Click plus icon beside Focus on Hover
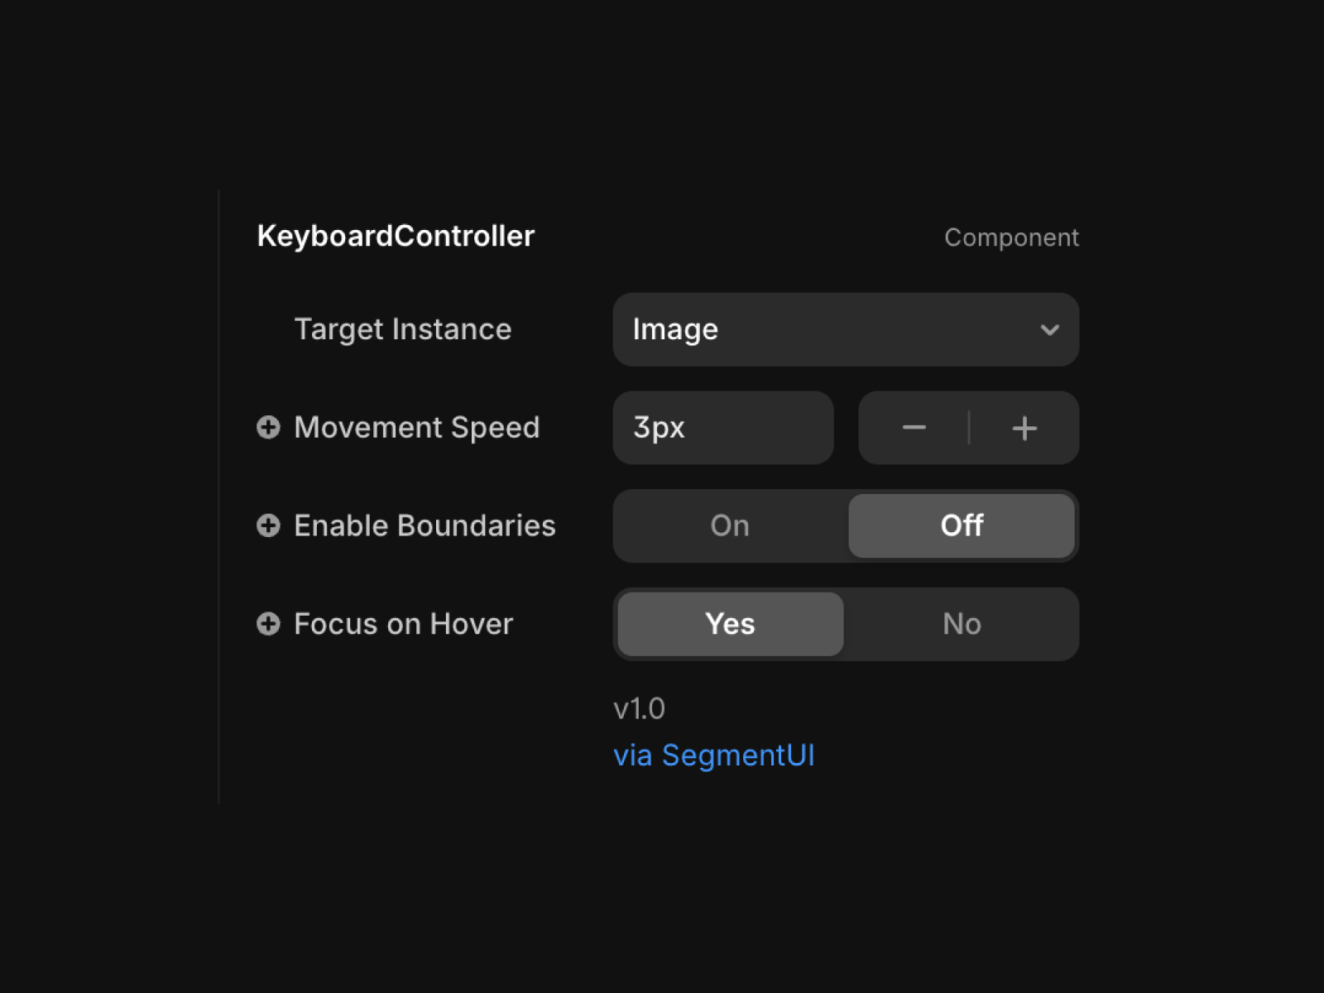The image size is (1324, 993). (268, 624)
